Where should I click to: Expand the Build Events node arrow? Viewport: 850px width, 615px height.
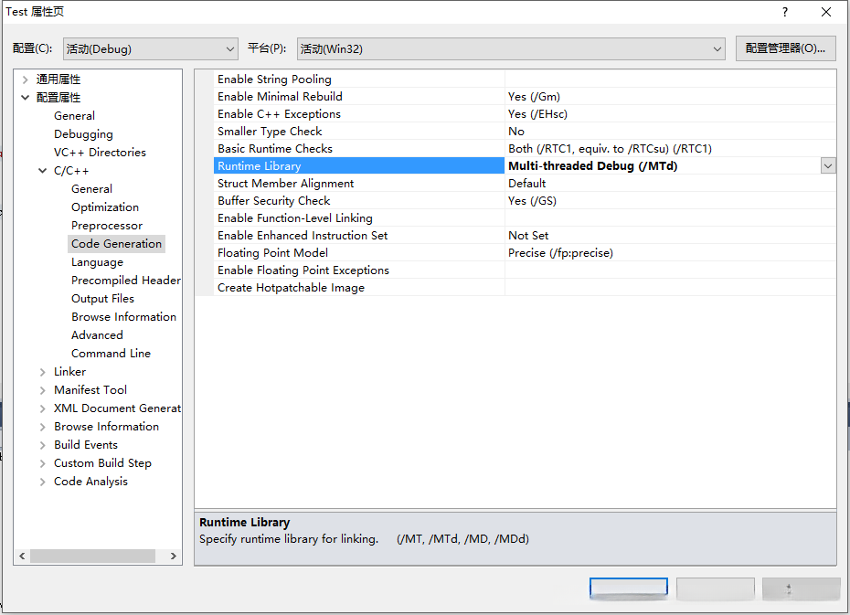(x=42, y=445)
